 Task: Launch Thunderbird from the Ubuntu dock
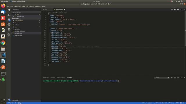3,12
